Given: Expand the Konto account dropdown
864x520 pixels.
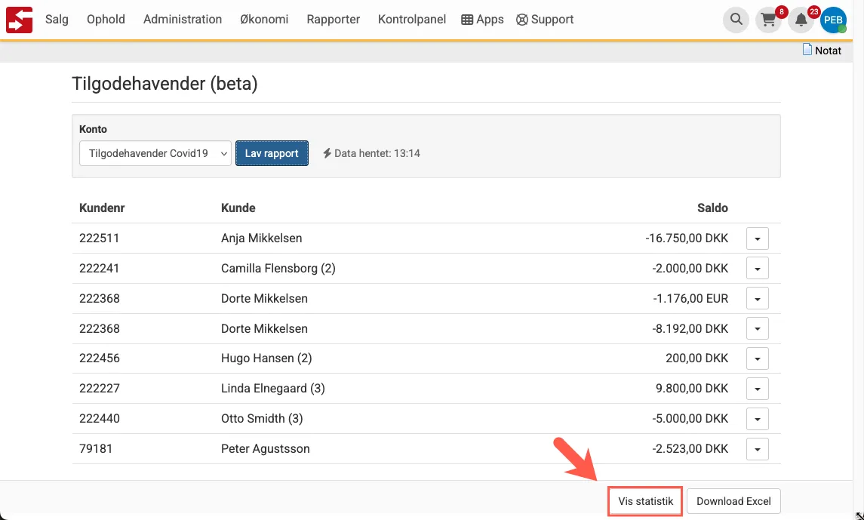Looking at the screenshot, I should pyautogui.click(x=155, y=153).
